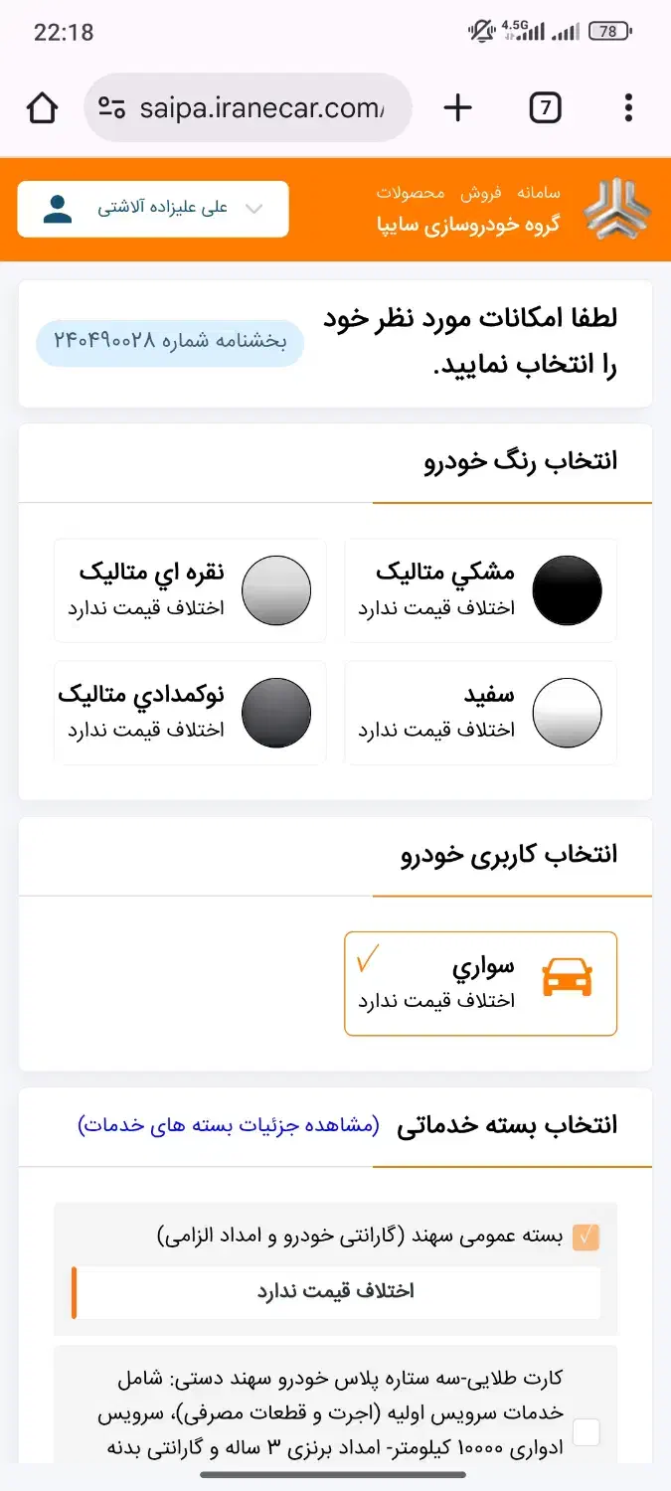Viewport: 671px width, 1491px height.
Task: Open the Saipa company logo
Action: click(618, 206)
